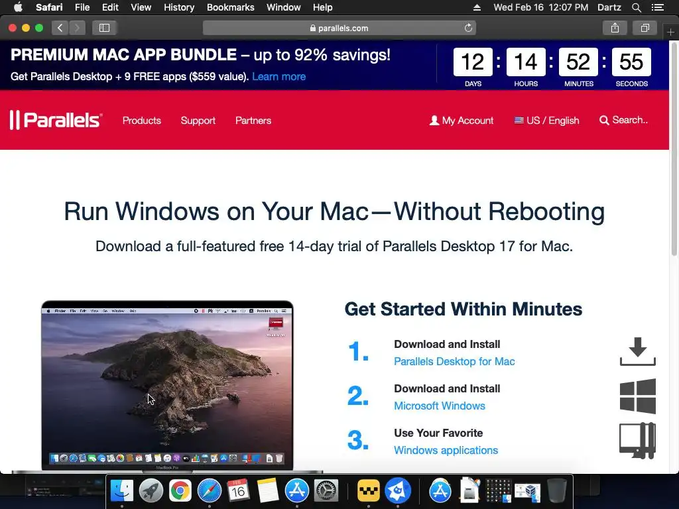
Task: Open the History menu
Action: click(x=179, y=7)
